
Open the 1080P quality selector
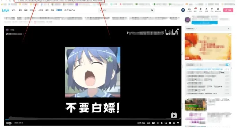141,123
